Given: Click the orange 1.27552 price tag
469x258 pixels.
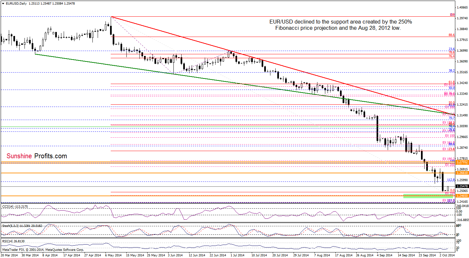Looking at the screenshot, I should click(x=462, y=162).
